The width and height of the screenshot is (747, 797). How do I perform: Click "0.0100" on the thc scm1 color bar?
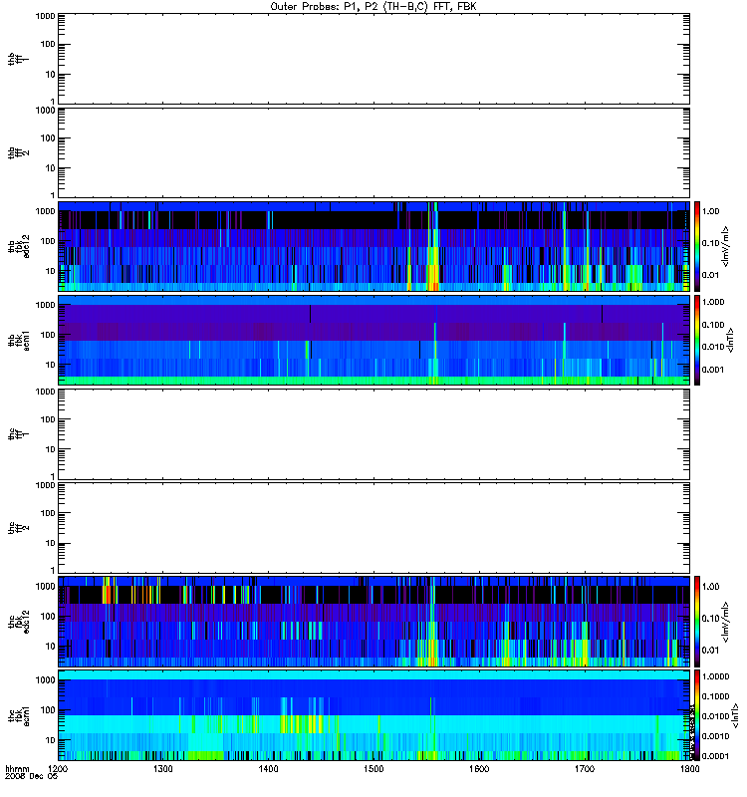(715, 716)
